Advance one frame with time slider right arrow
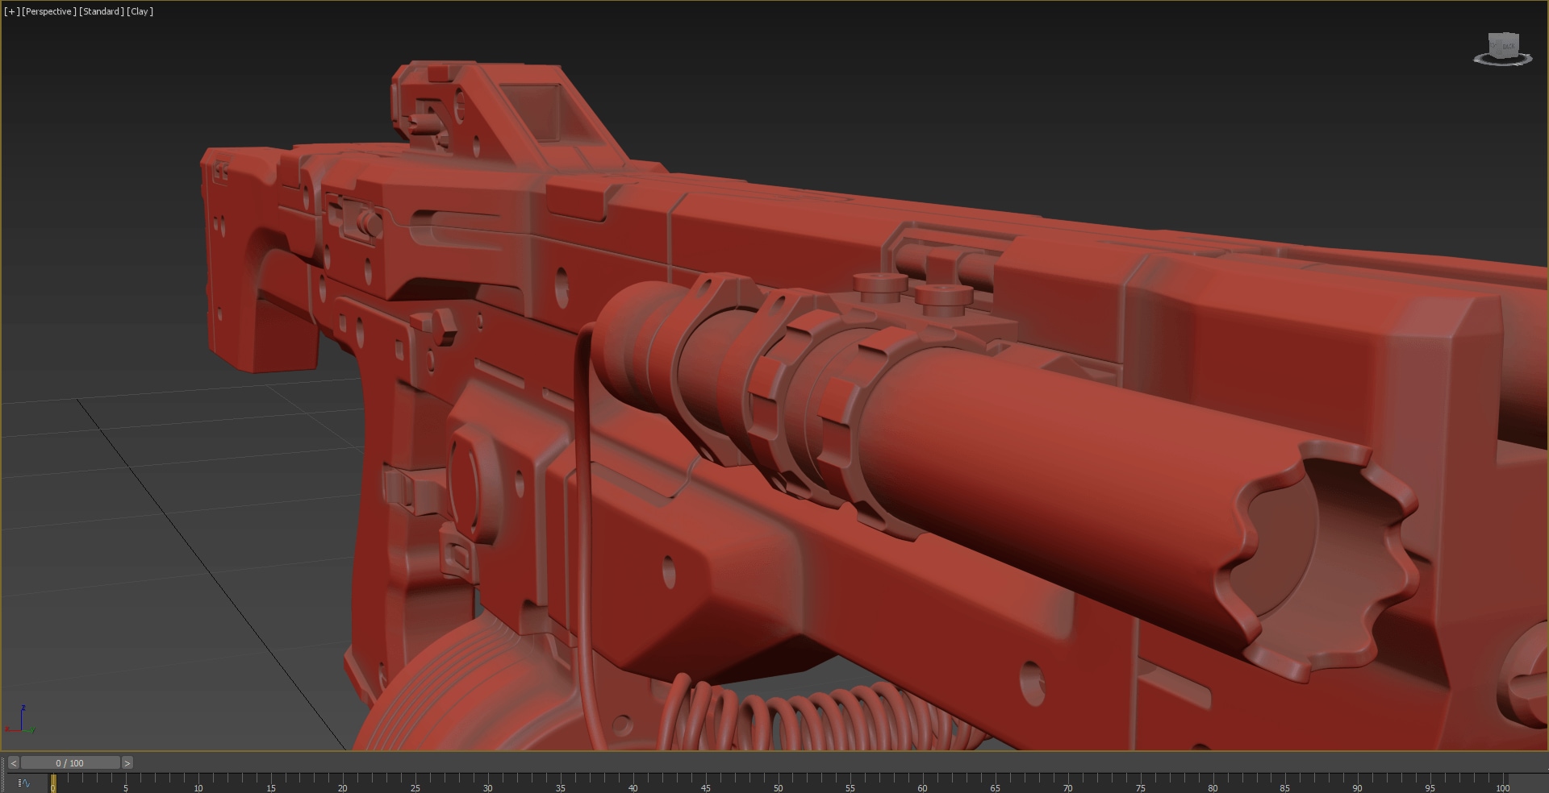 pos(127,763)
